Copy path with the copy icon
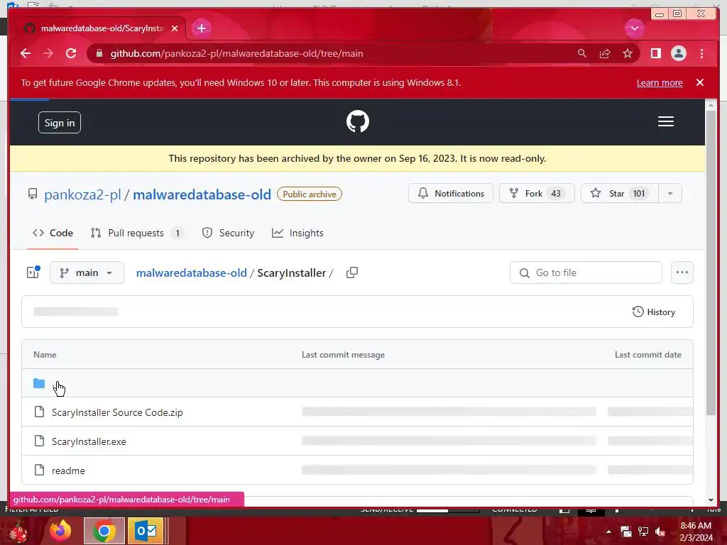Viewport: 727px width, 545px height. point(352,272)
